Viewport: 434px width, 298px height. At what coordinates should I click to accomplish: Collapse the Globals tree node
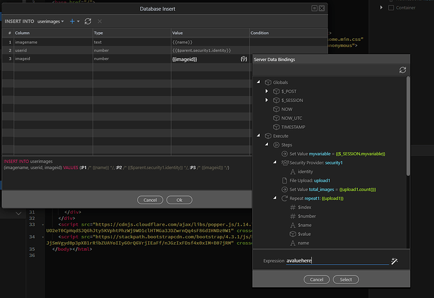(259, 82)
